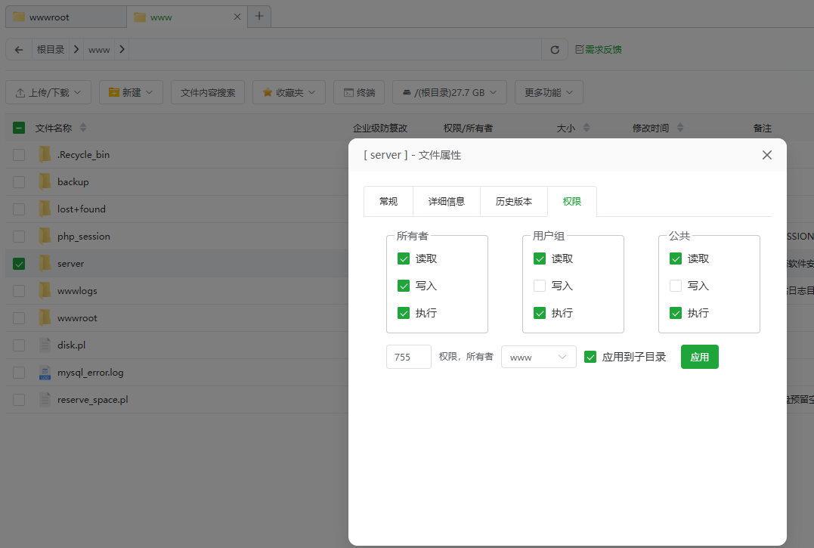Screen dimensions: 814x548
Task: Sort by 文件名称 column arrows
Action: click(83, 128)
